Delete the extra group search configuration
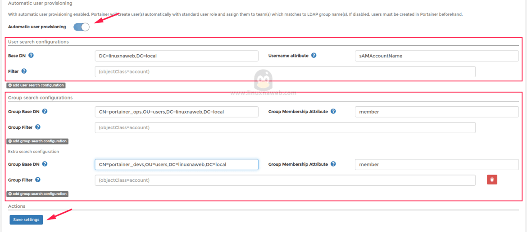The height and width of the screenshot is (232, 527). 492,179
